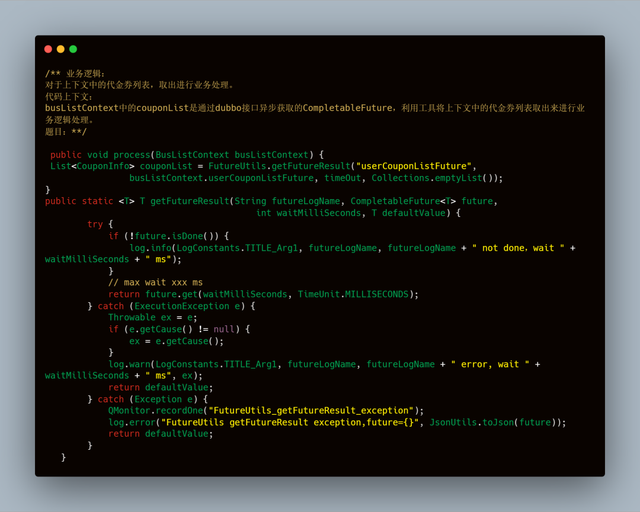Select 'JsonUtils.toJson(future)' in the log line
The height and width of the screenshot is (512, 640).
492,422
